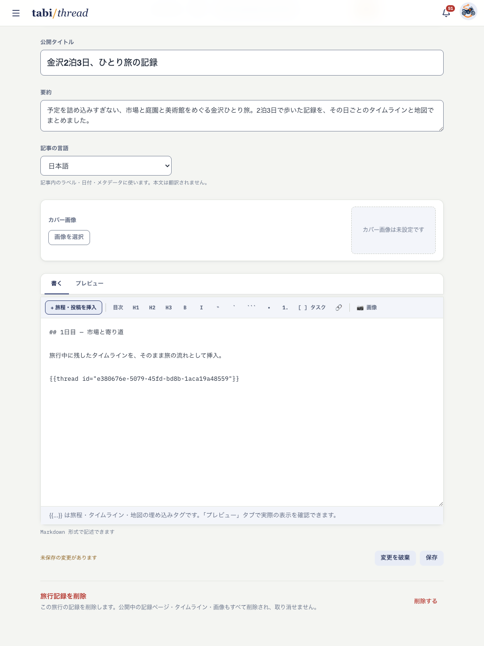Apply H3 heading format
Viewport: 484px width, 646px height.
(169, 308)
